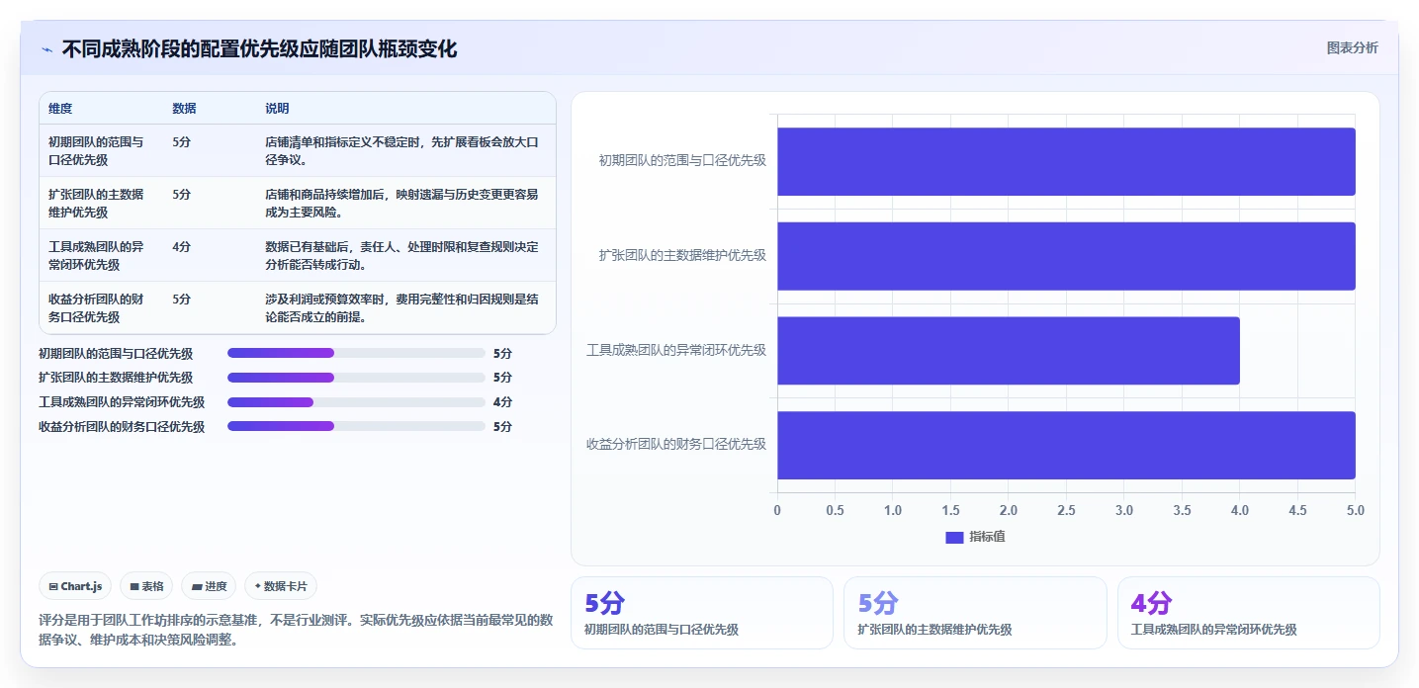Click the 5分 card for 初期团队的范围与口径优先级
Viewport: 1419px width, 688px height.
(x=702, y=613)
